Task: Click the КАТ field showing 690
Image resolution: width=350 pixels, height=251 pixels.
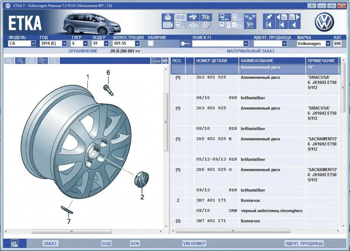Action: [337, 43]
